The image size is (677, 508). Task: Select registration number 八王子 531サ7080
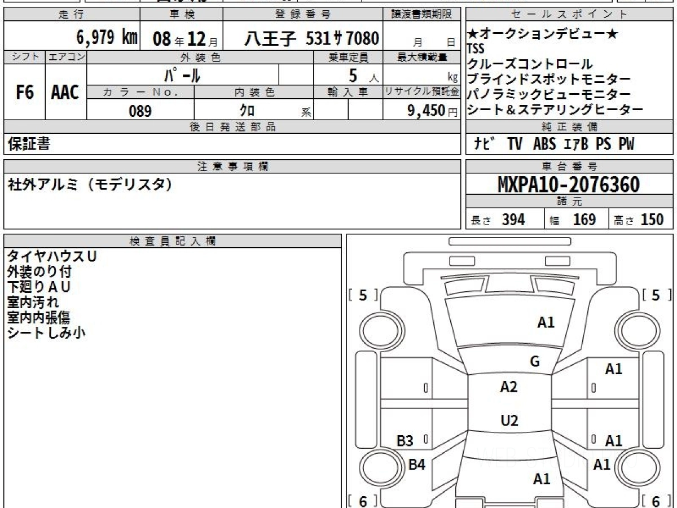311,38
